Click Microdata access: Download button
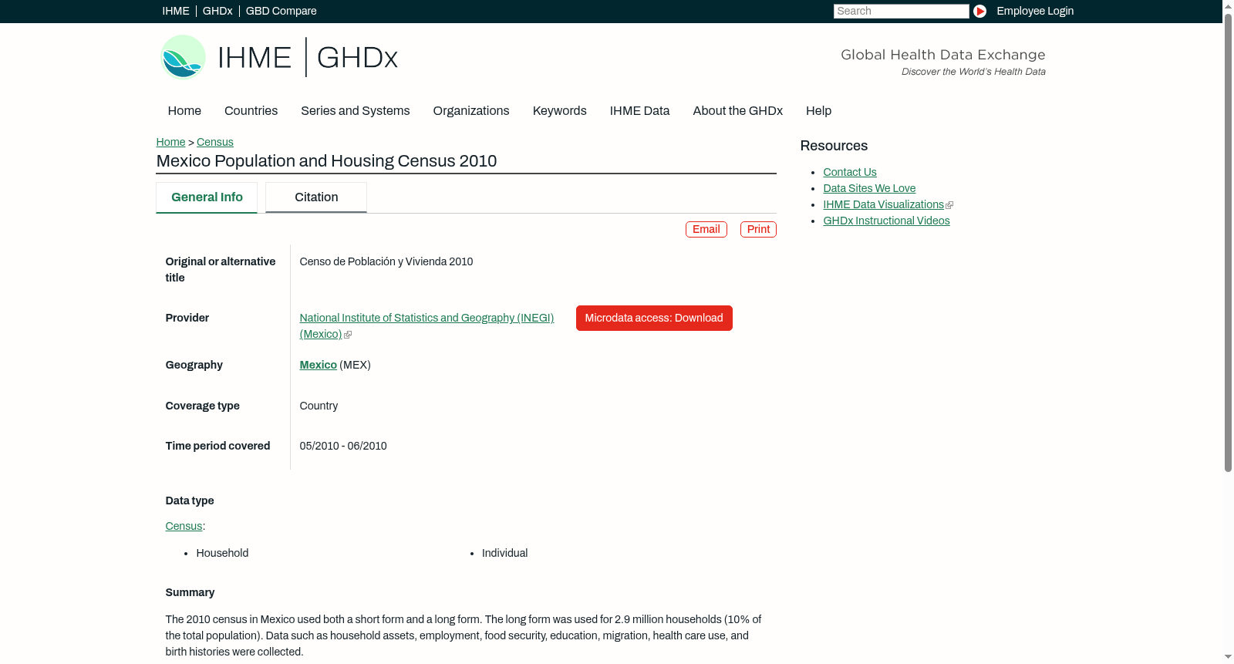Image resolution: width=1234 pixels, height=664 pixels. pos(654,318)
